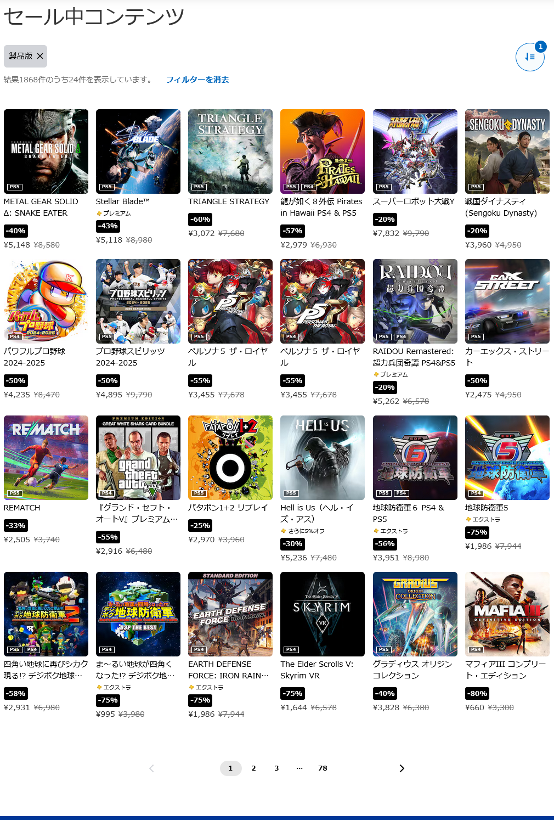Expand the pagination ellipsis
Viewport: 554px width, 820px height.
point(299,768)
